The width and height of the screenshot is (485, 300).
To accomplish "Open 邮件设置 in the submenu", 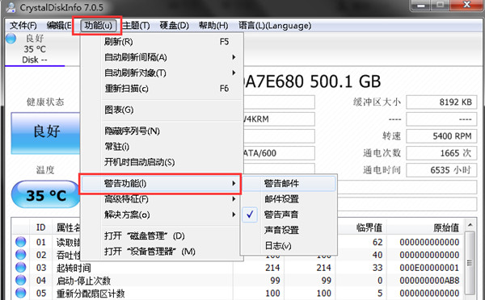I will coord(289,198).
